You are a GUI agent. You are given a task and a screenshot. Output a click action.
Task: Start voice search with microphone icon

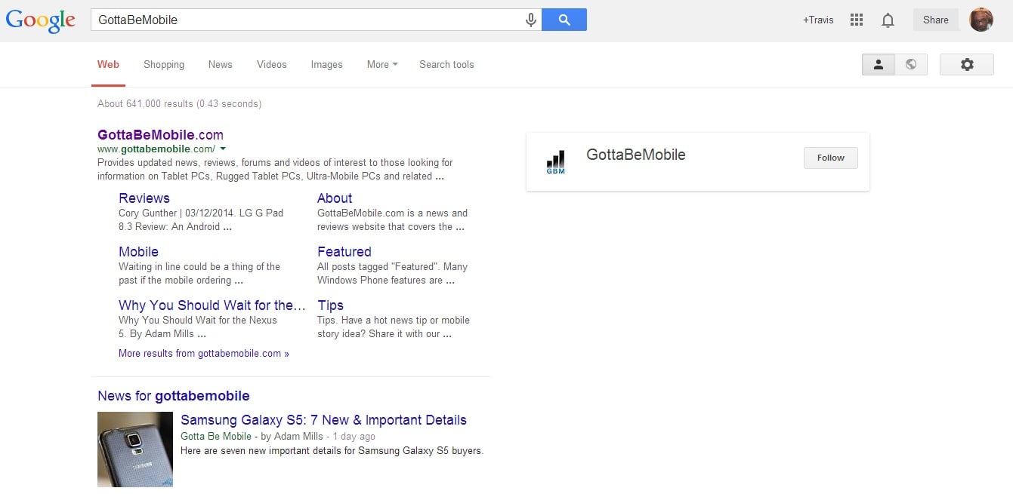pyautogui.click(x=531, y=20)
